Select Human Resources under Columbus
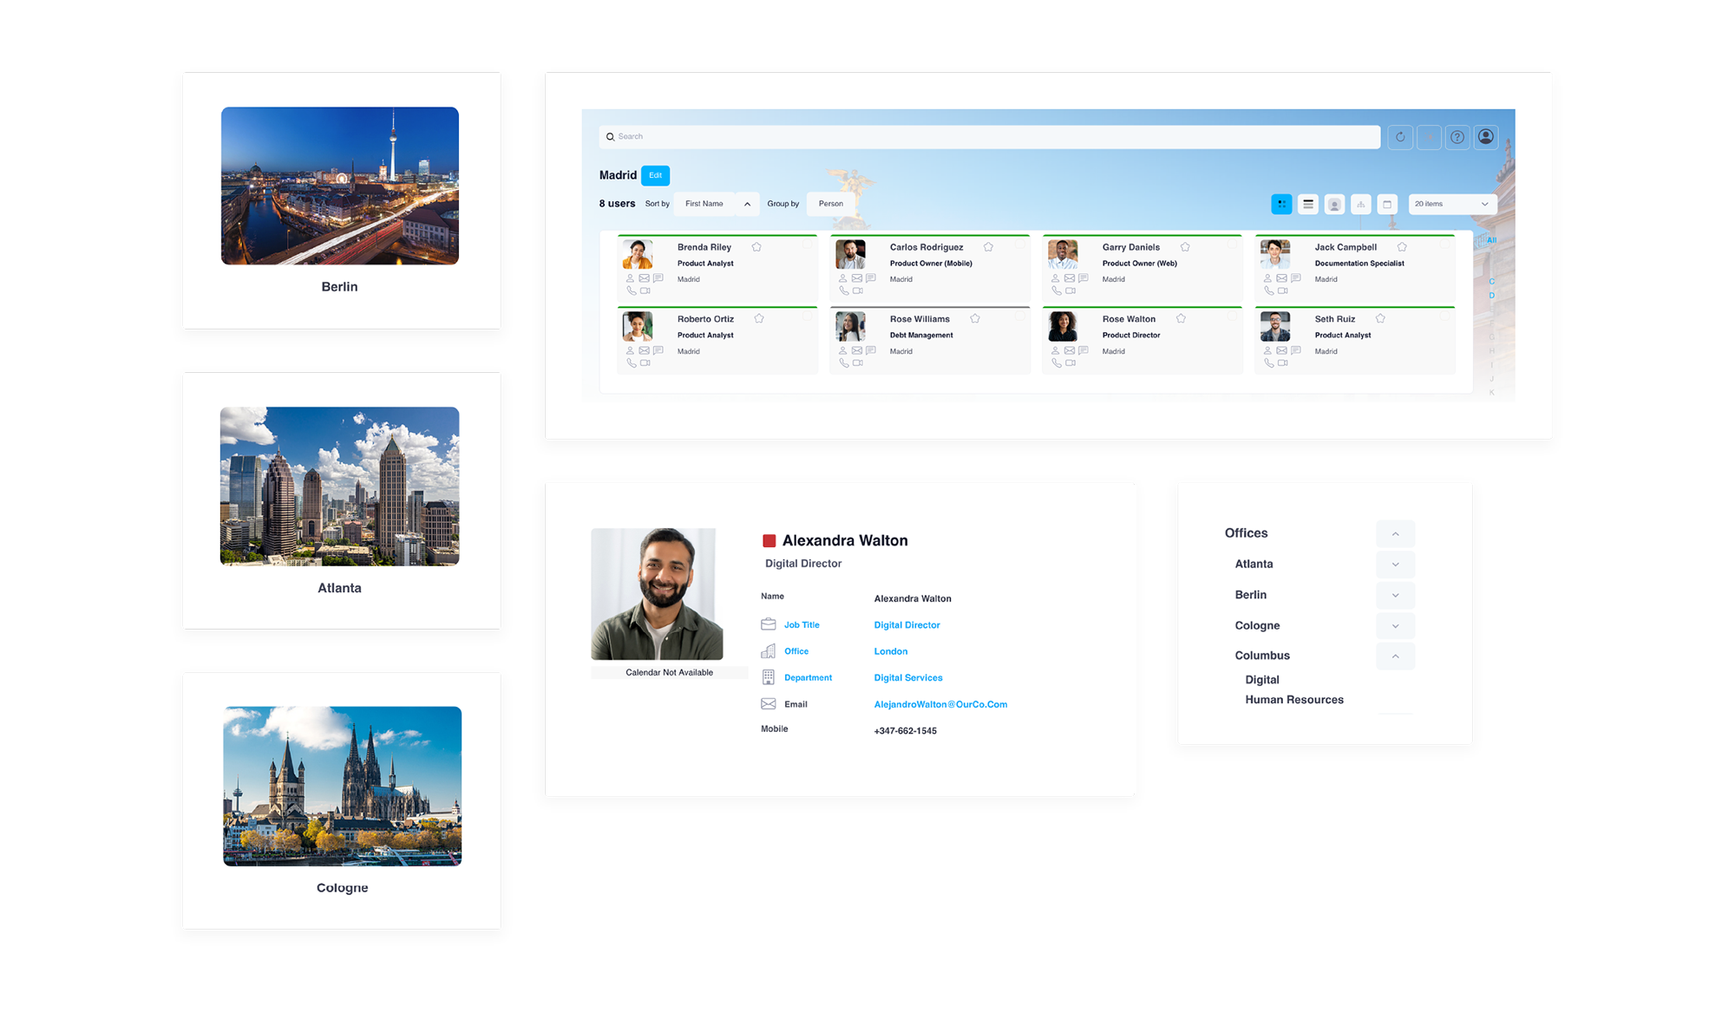The height and width of the screenshot is (1012, 1735). (1293, 700)
